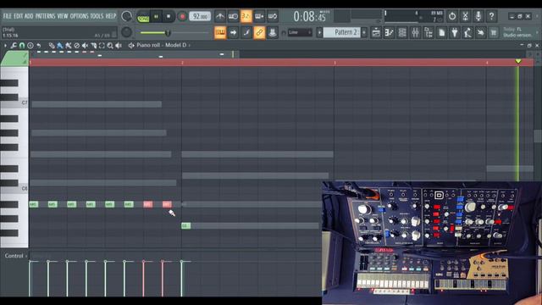Select the magnifier Zoom tool
Screen dimensions: 542x305
(110, 45)
